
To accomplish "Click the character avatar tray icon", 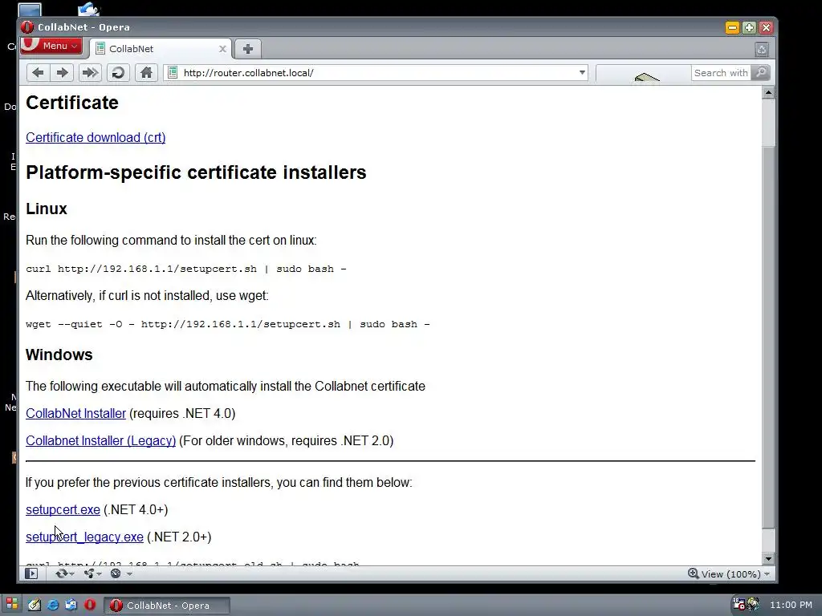I will (x=753, y=605).
